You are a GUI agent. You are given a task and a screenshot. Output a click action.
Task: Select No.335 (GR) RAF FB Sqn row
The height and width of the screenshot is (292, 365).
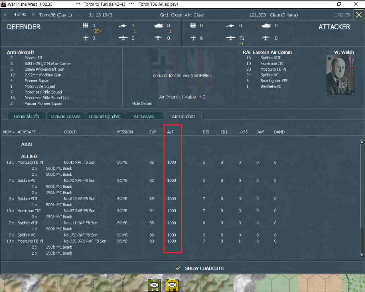(x=142, y=241)
